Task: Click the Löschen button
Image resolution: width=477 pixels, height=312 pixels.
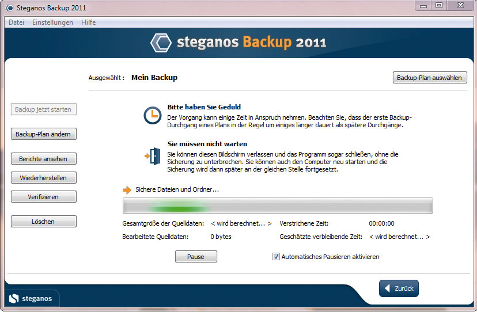Action: (x=44, y=222)
